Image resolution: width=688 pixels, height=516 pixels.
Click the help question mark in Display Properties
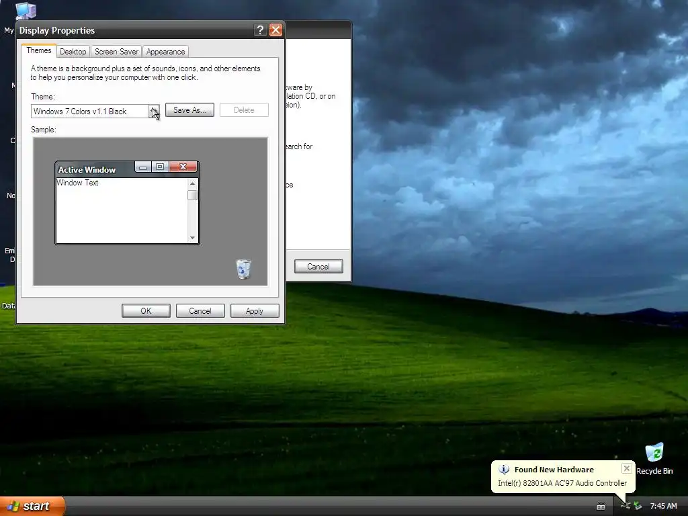[260, 30]
